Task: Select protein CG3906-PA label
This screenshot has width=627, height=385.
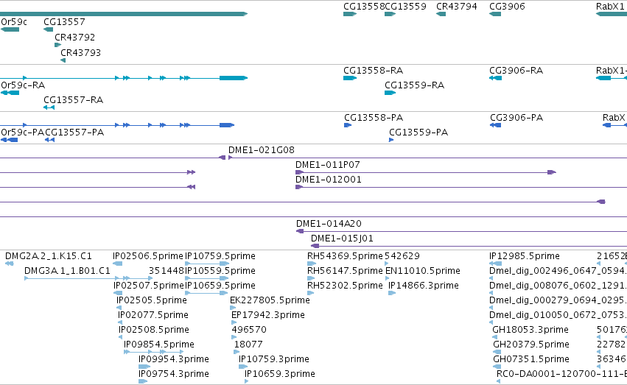Action: 516,118
